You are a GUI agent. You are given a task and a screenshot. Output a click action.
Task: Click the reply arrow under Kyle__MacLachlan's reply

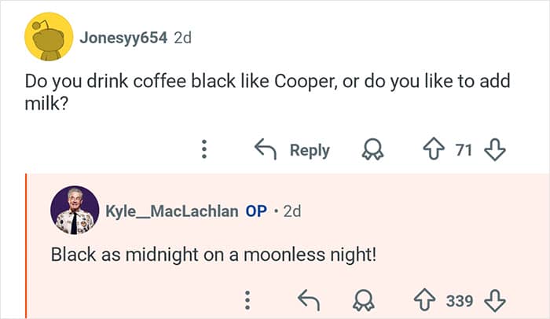(x=306, y=299)
